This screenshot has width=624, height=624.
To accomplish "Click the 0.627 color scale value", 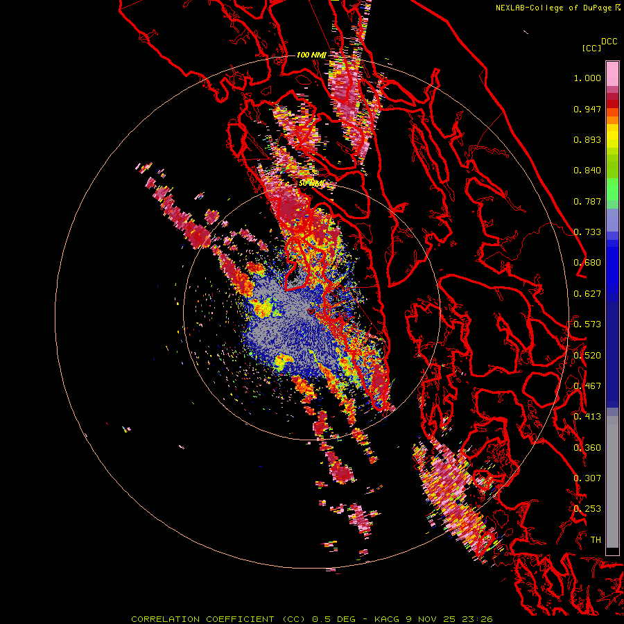I will 587,294.
